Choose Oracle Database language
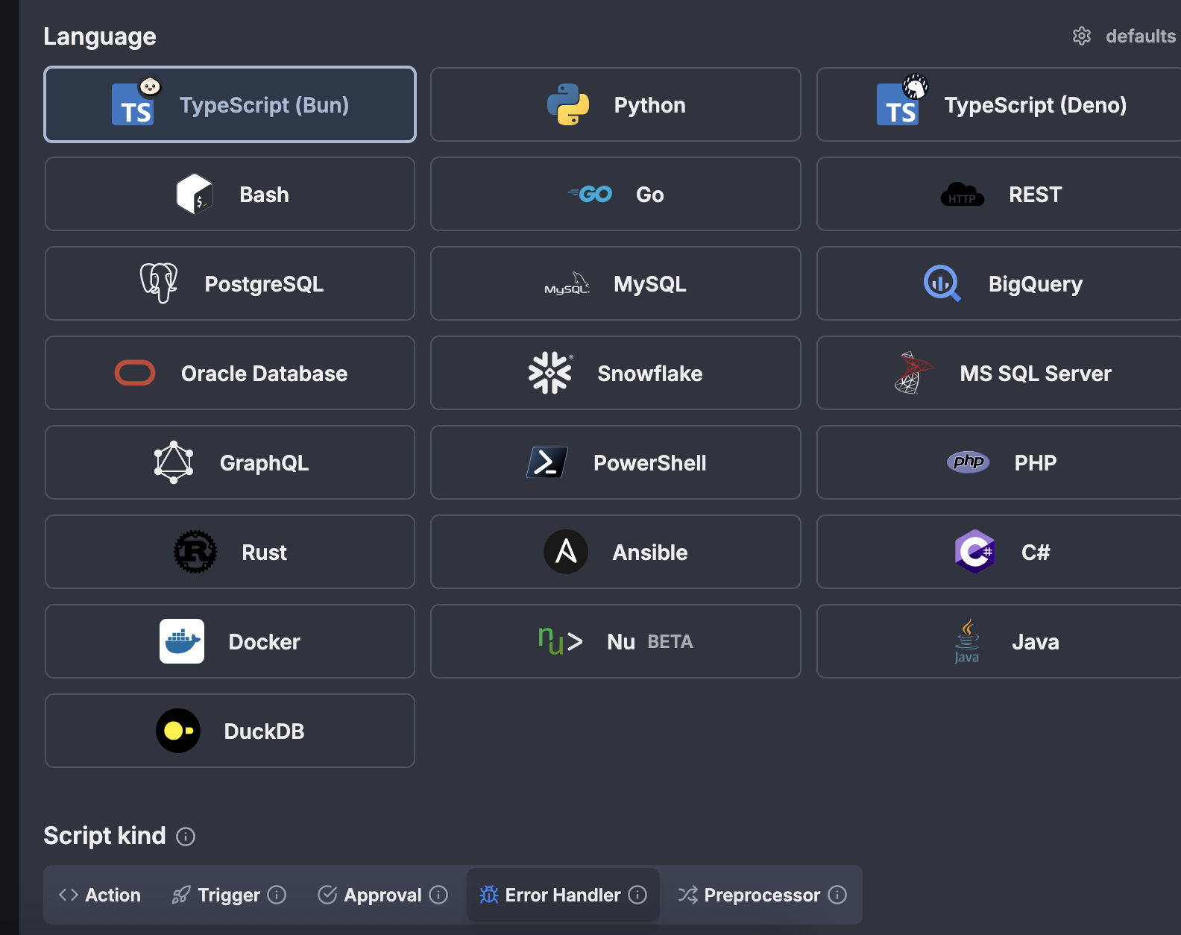 (230, 373)
